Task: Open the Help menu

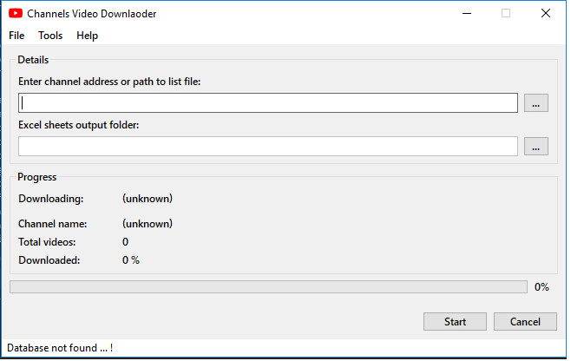Action: pyautogui.click(x=87, y=36)
